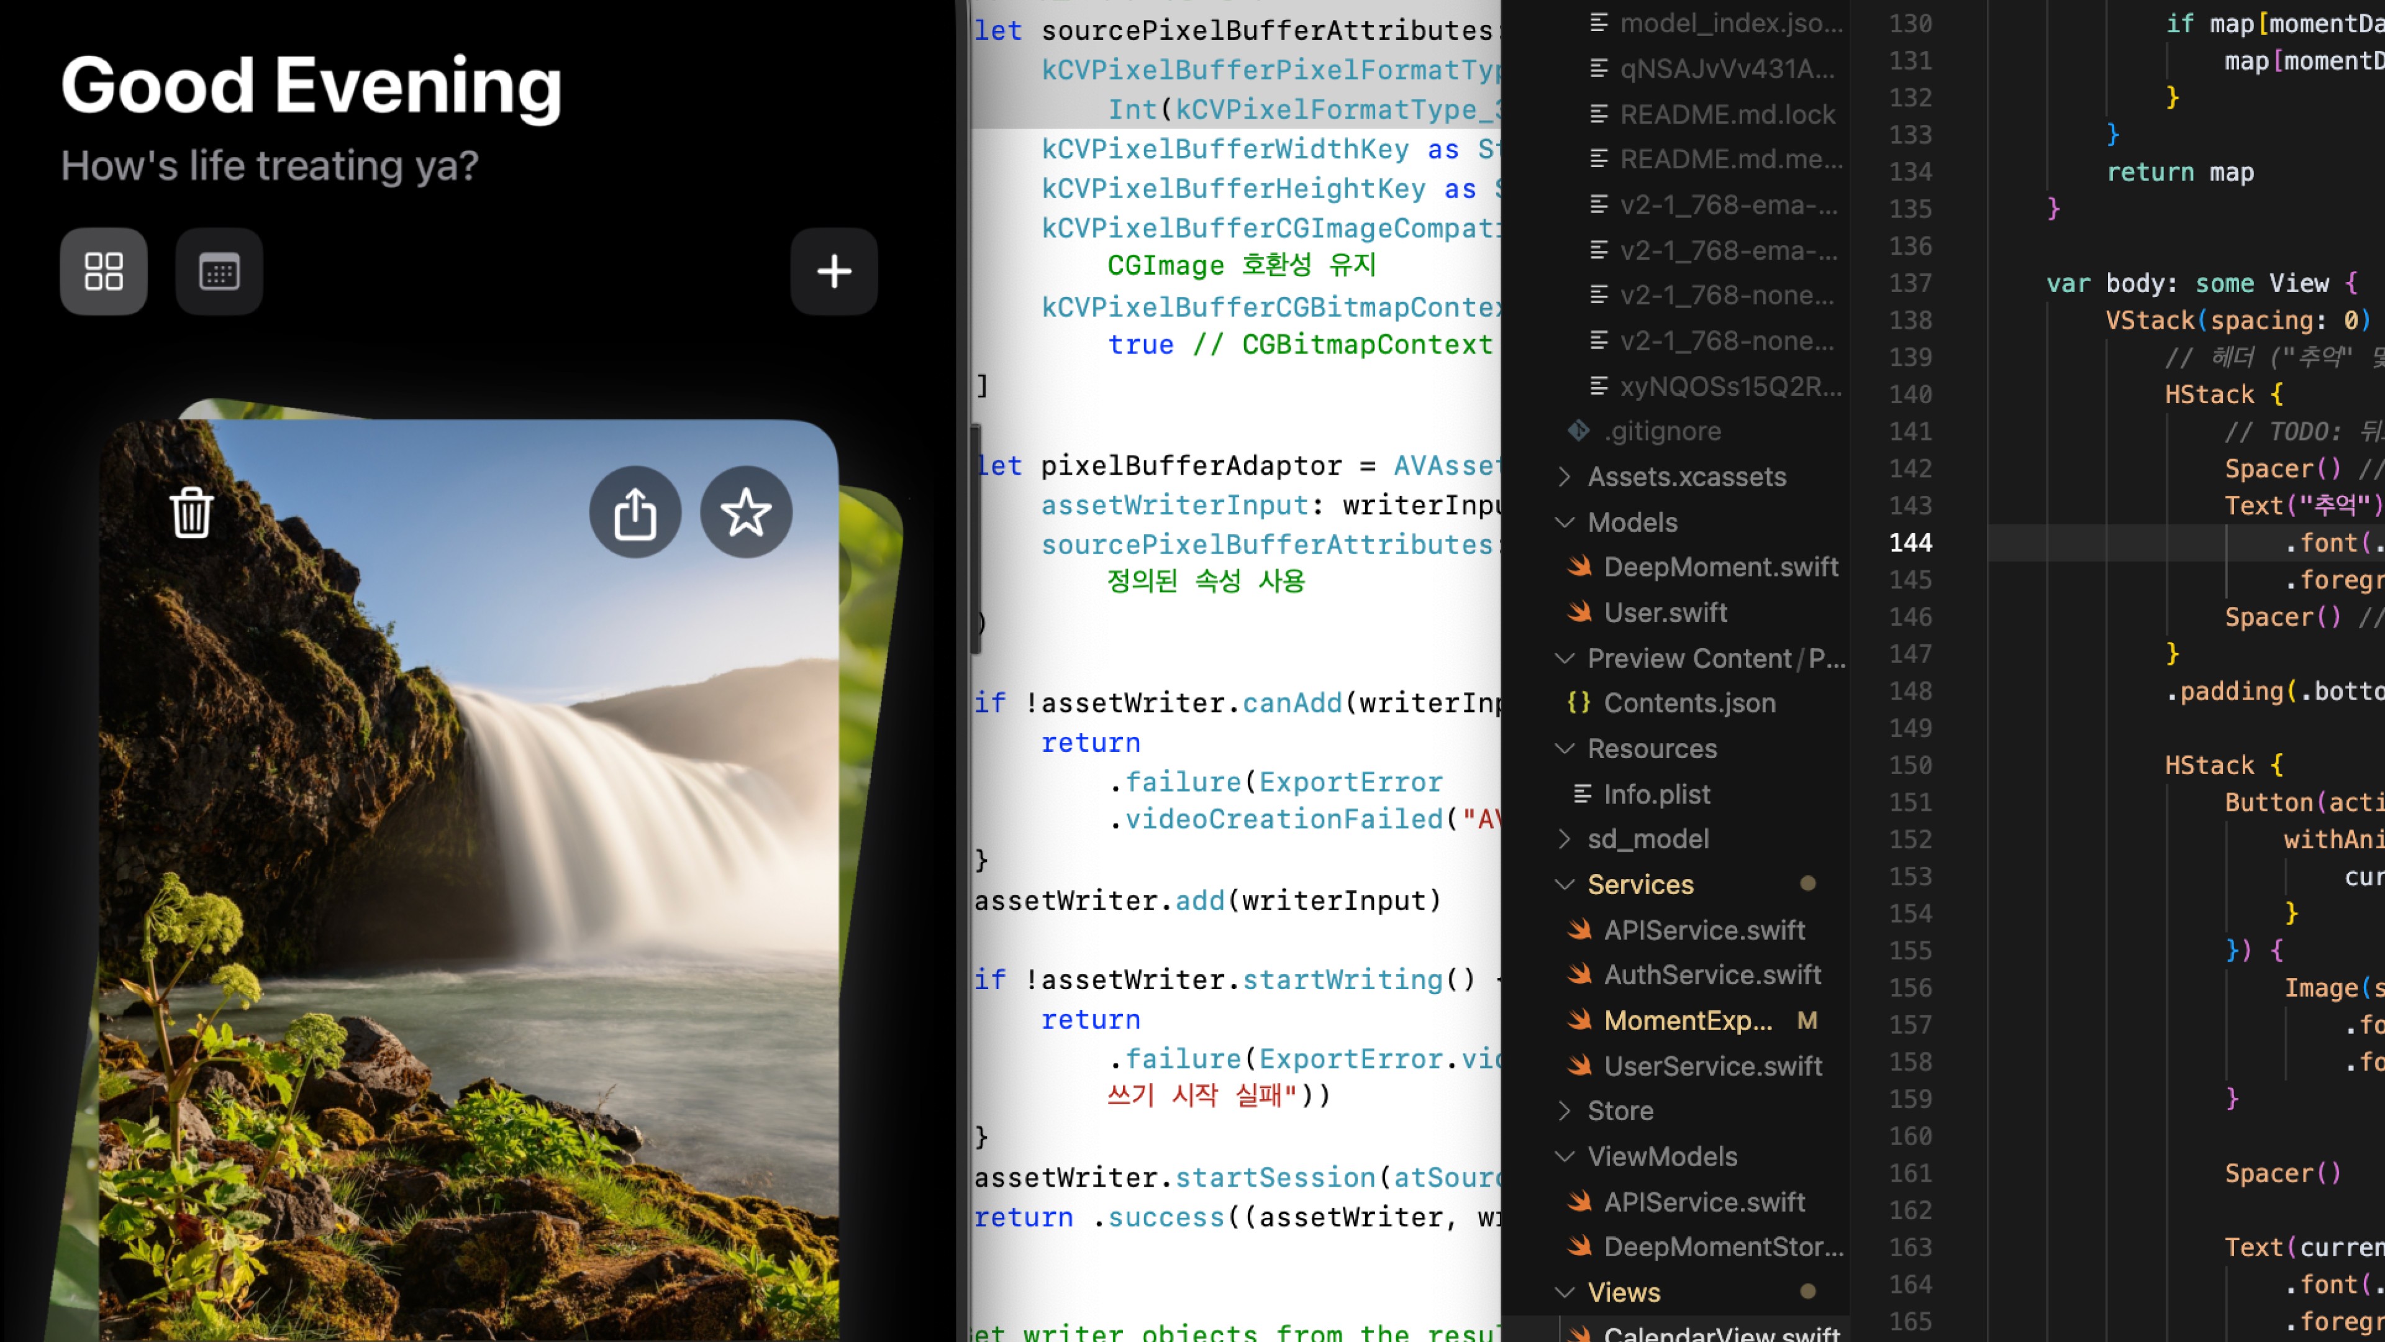
Task: Click the Text("추억") code line
Action: (2304, 506)
